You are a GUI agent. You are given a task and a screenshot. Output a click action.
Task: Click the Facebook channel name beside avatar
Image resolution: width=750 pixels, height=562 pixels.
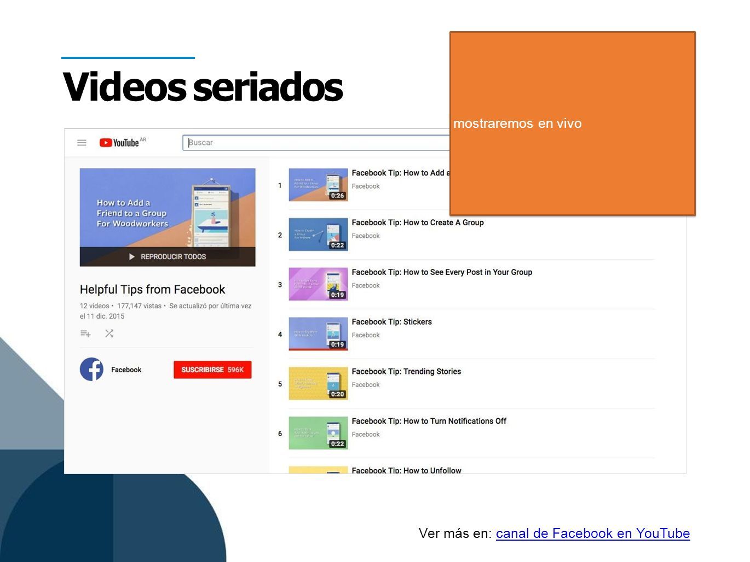coord(126,370)
